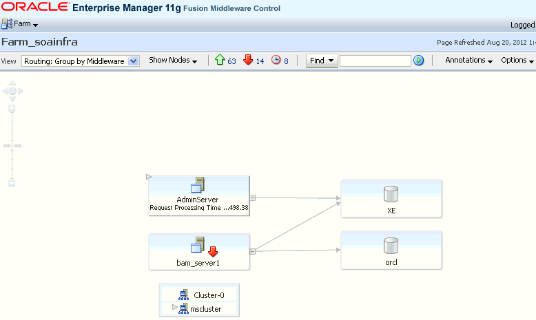This screenshot has height=320, width=536.
Task: Click the mscluster label
Action: tap(206, 309)
